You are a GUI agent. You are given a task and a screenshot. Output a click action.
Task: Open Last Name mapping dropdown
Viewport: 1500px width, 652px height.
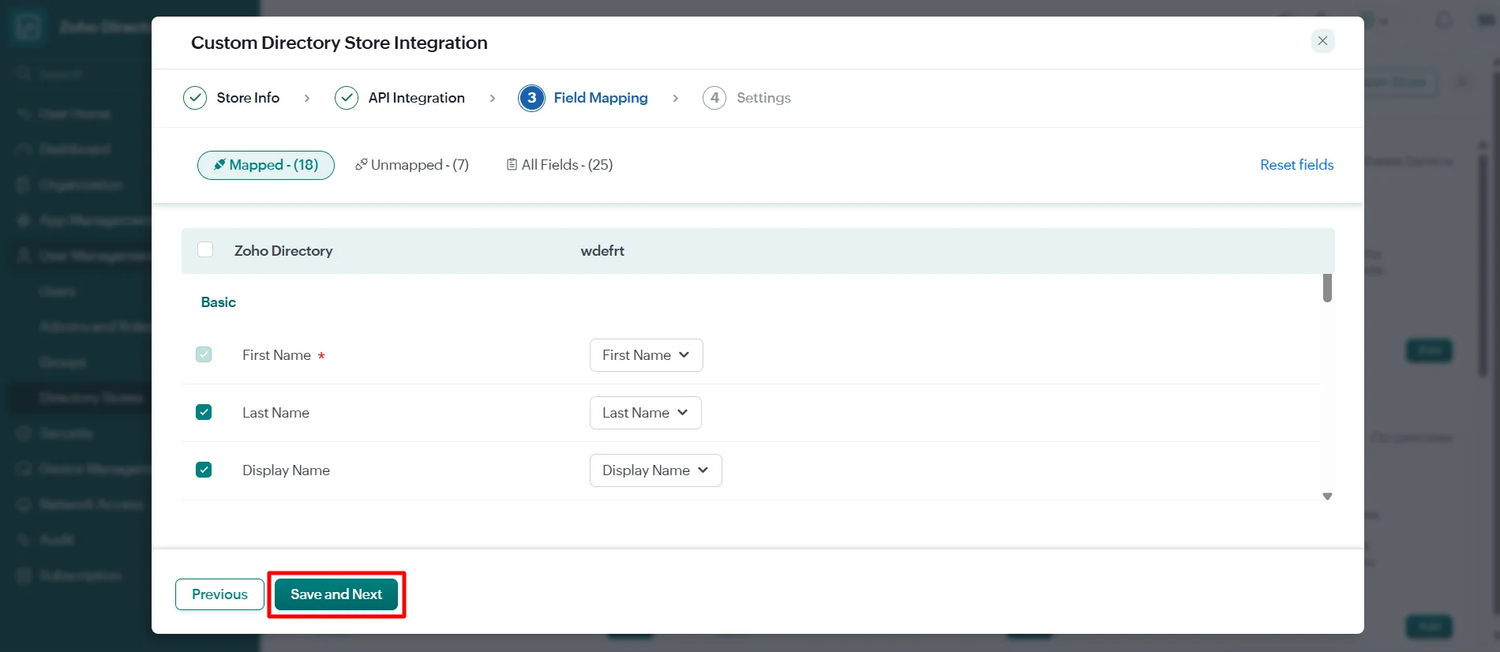click(646, 413)
